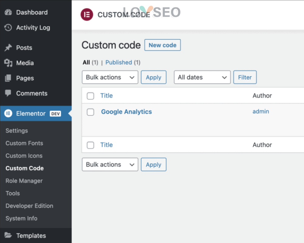Open Role Manager submenu
The width and height of the screenshot is (304, 243).
pyautogui.click(x=24, y=181)
